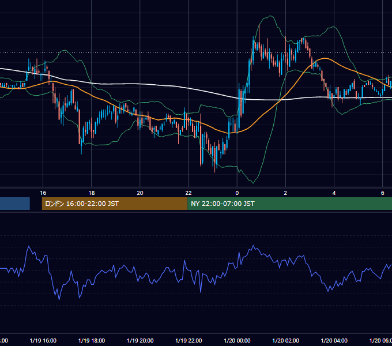Click the 20 hour label on the price chart axis
The height and width of the screenshot is (346, 392).
[x=140, y=193]
